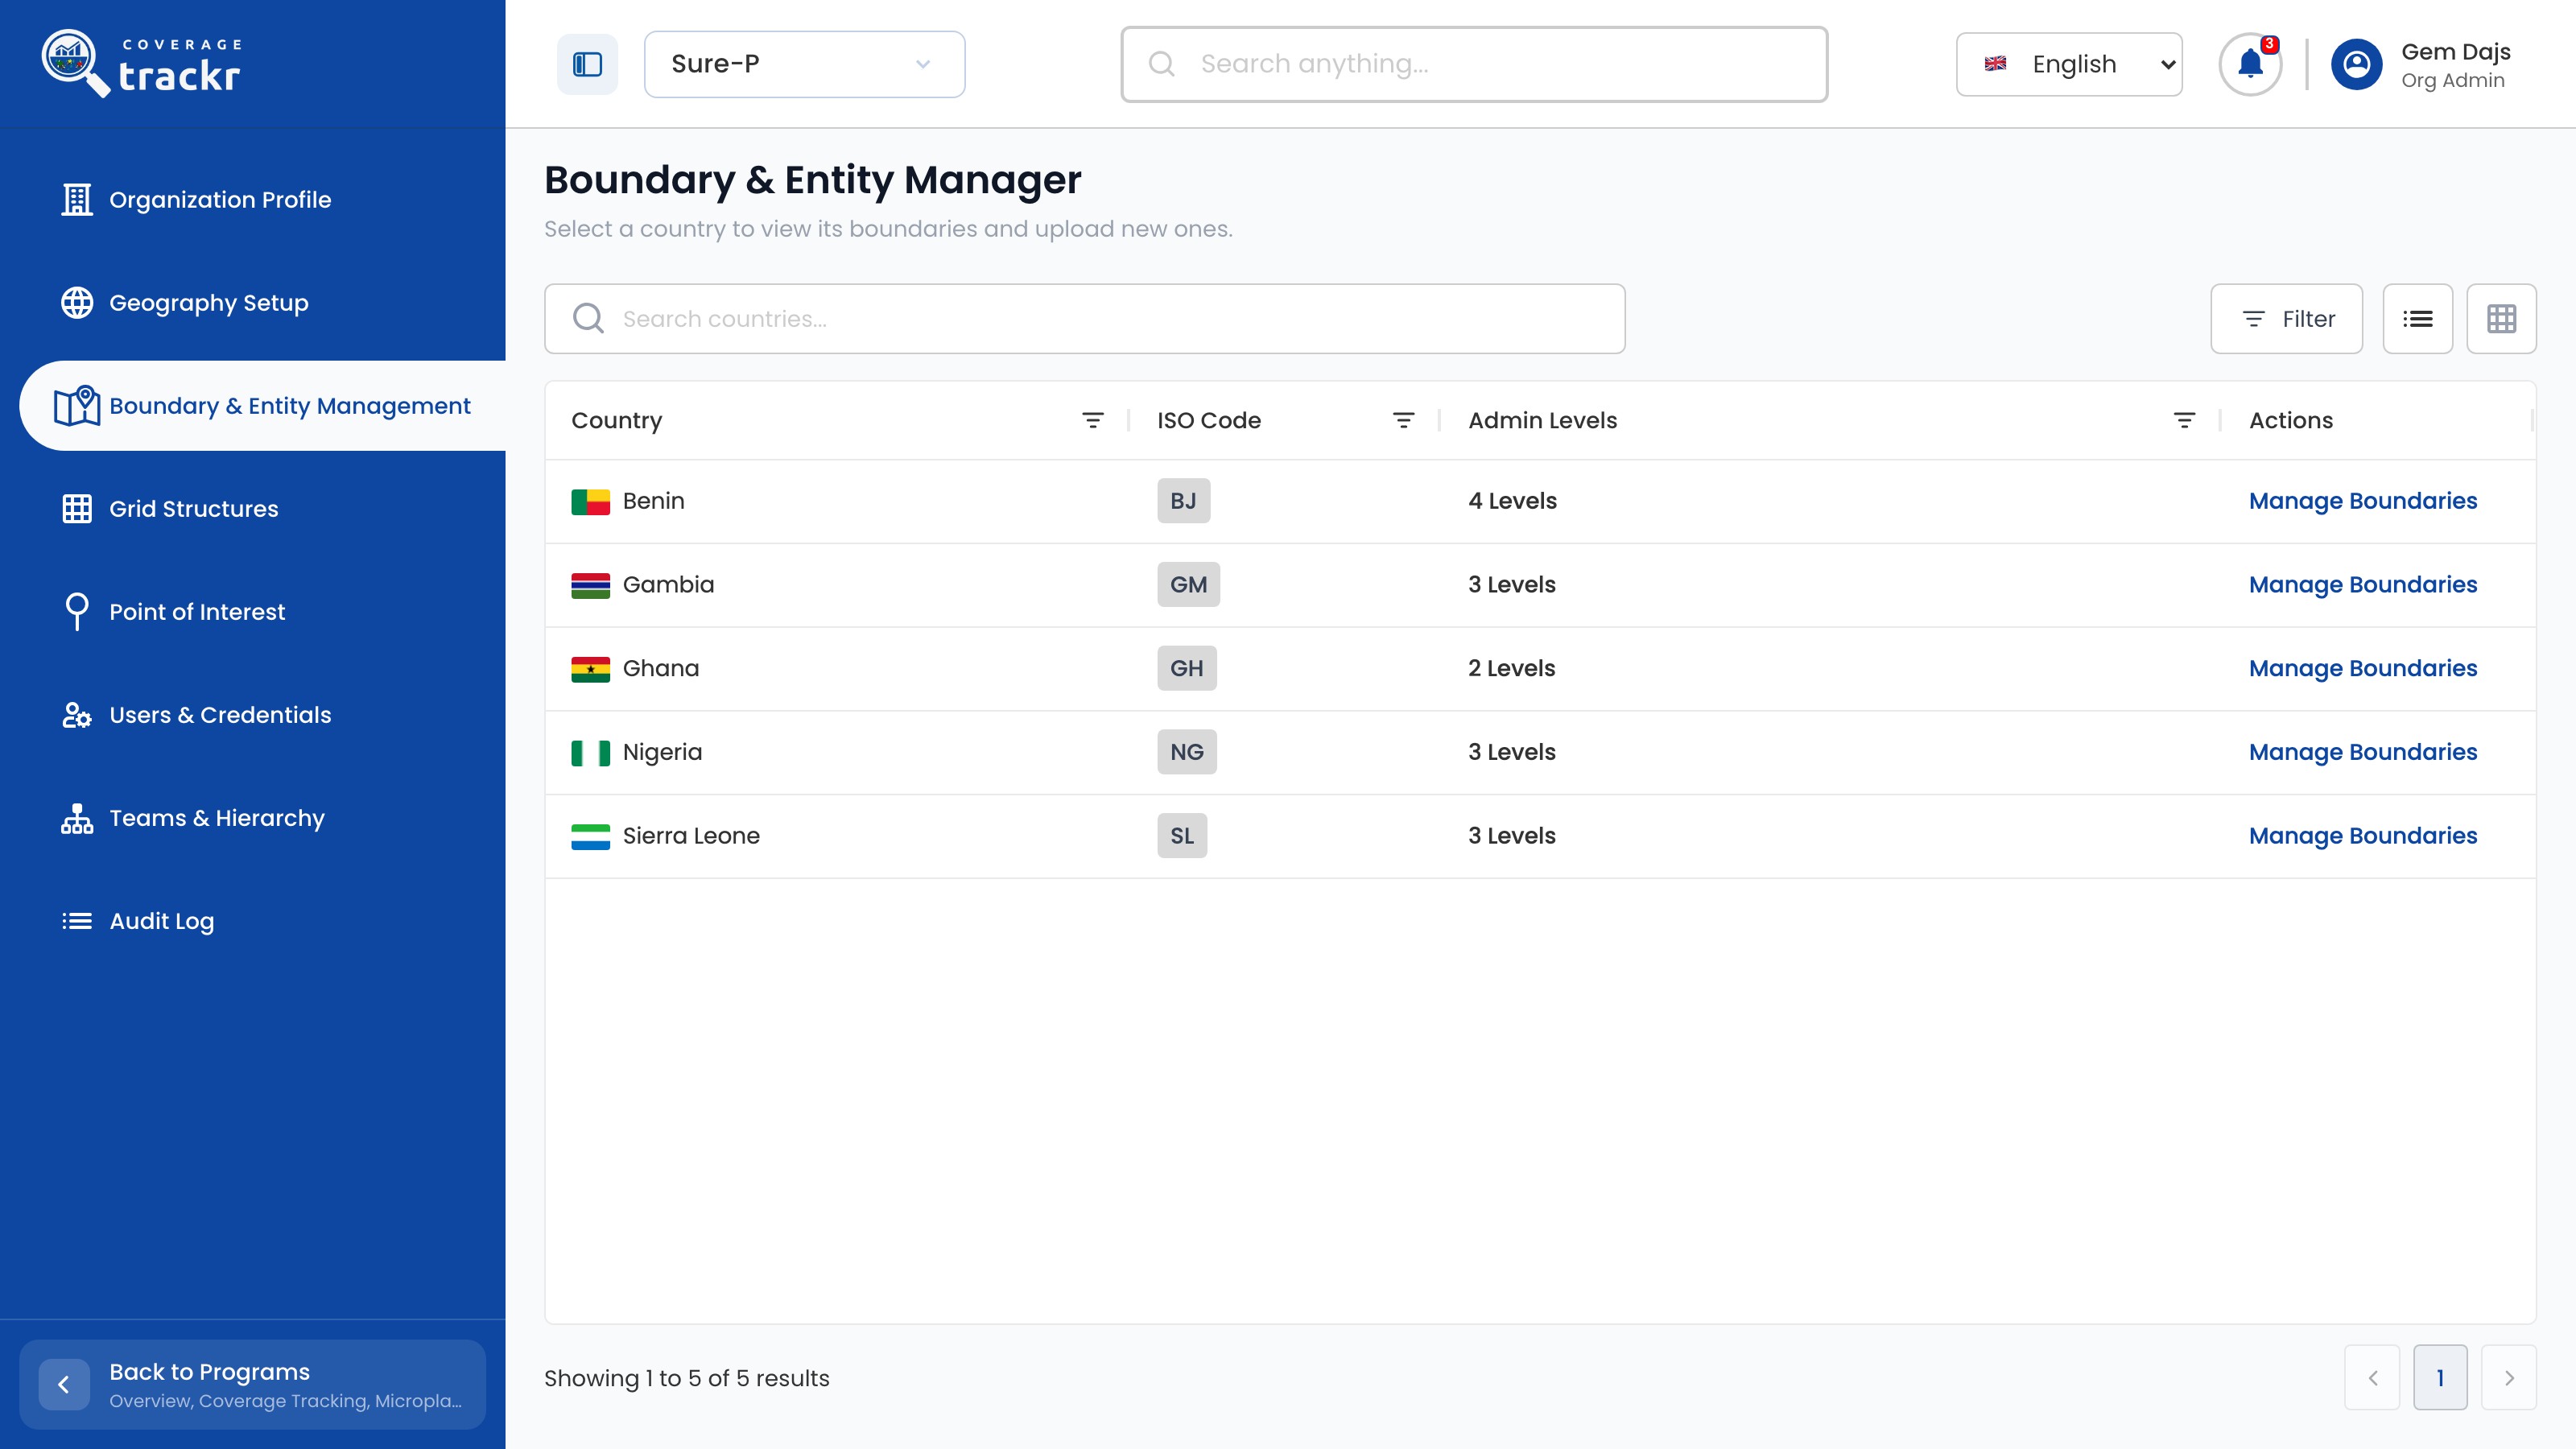Click the 4 Levels cell
The width and height of the screenshot is (2576, 1449).
1512,501
